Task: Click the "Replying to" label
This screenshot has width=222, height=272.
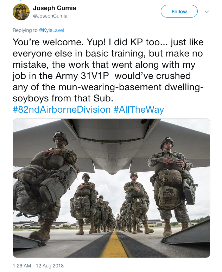Action: click(25, 30)
